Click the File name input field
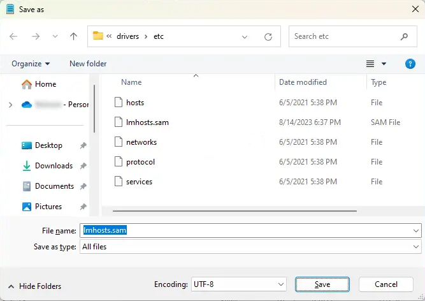 pyautogui.click(x=246, y=230)
